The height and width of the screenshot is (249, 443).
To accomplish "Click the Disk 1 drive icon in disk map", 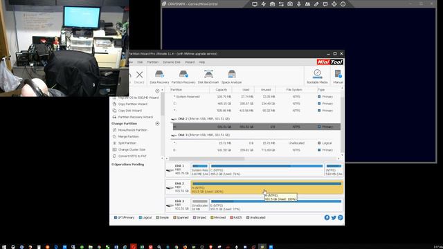I will (170, 170).
